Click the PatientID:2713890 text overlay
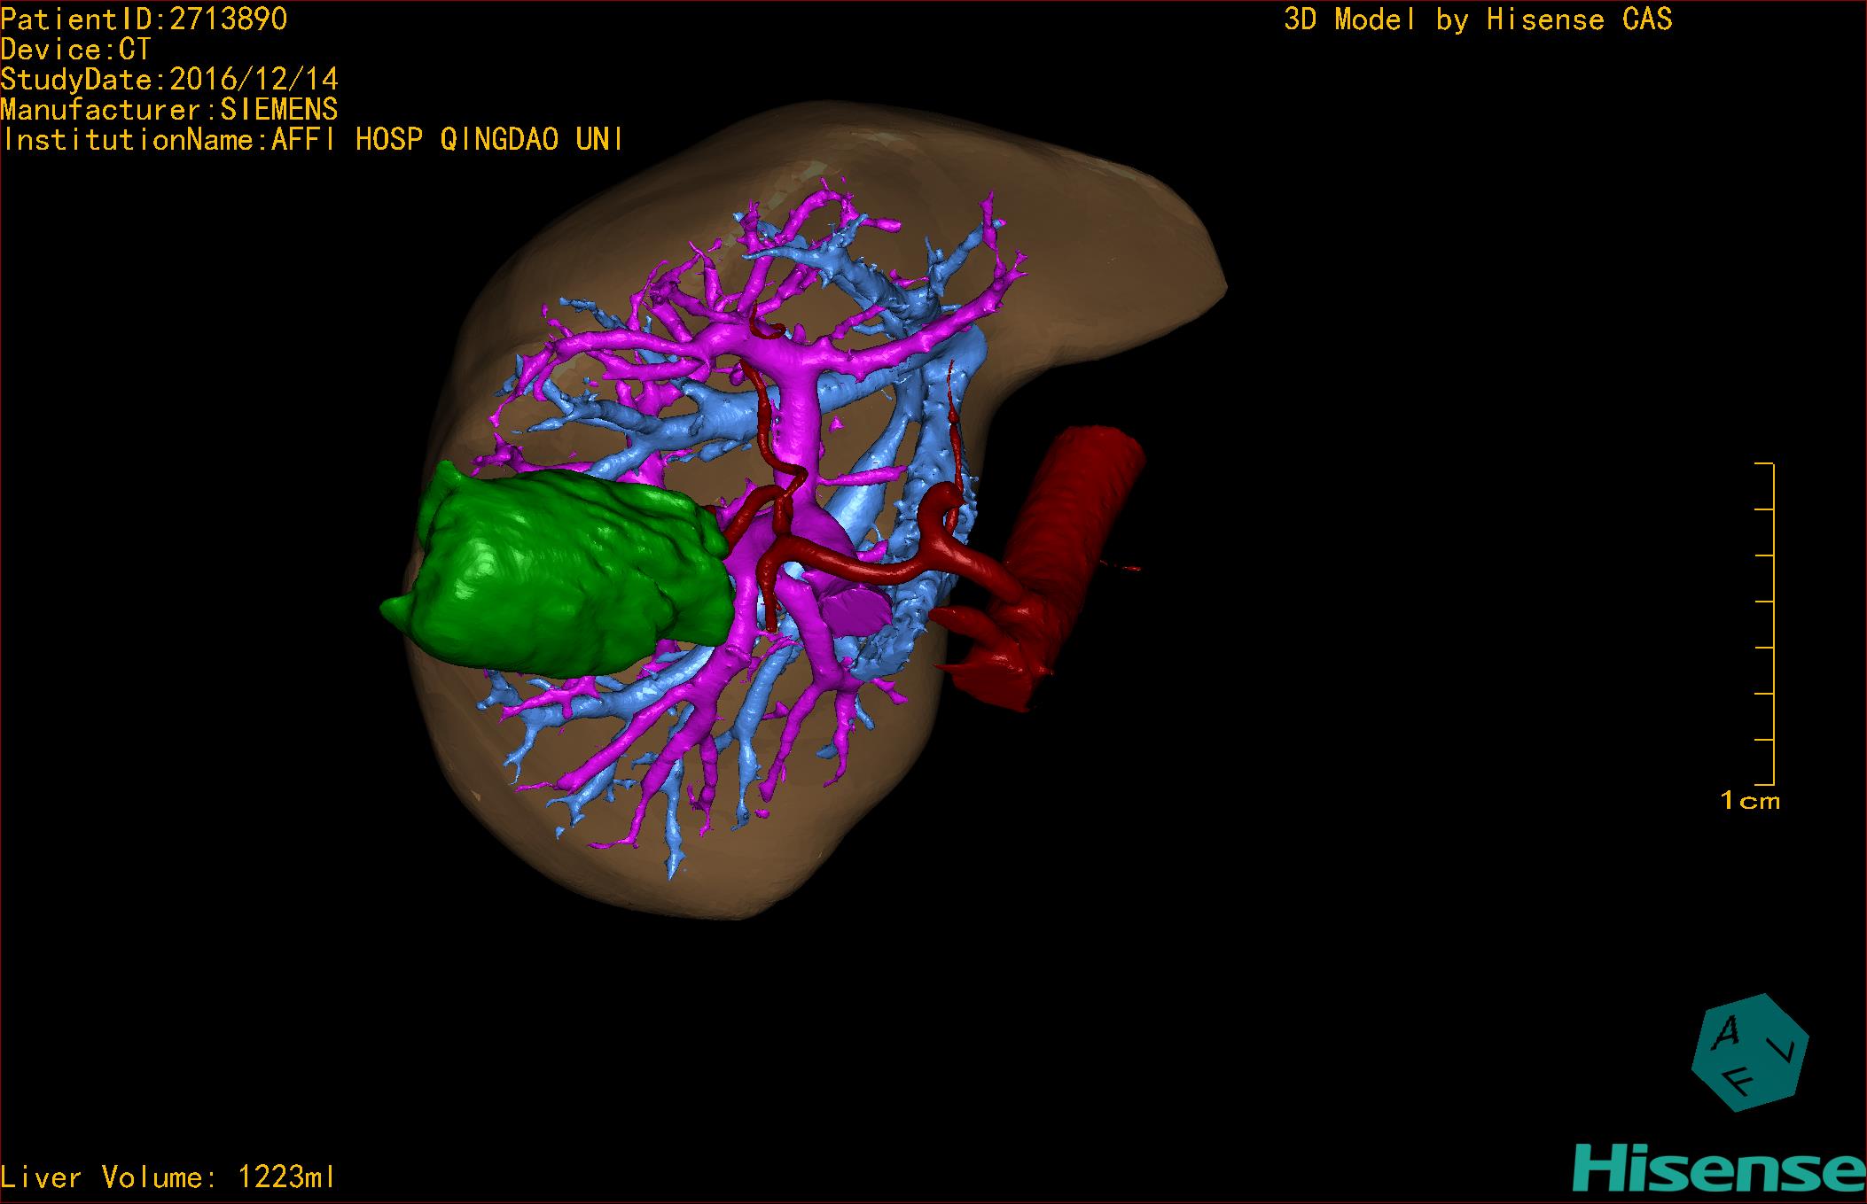1867x1204 pixels. [144, 19]
